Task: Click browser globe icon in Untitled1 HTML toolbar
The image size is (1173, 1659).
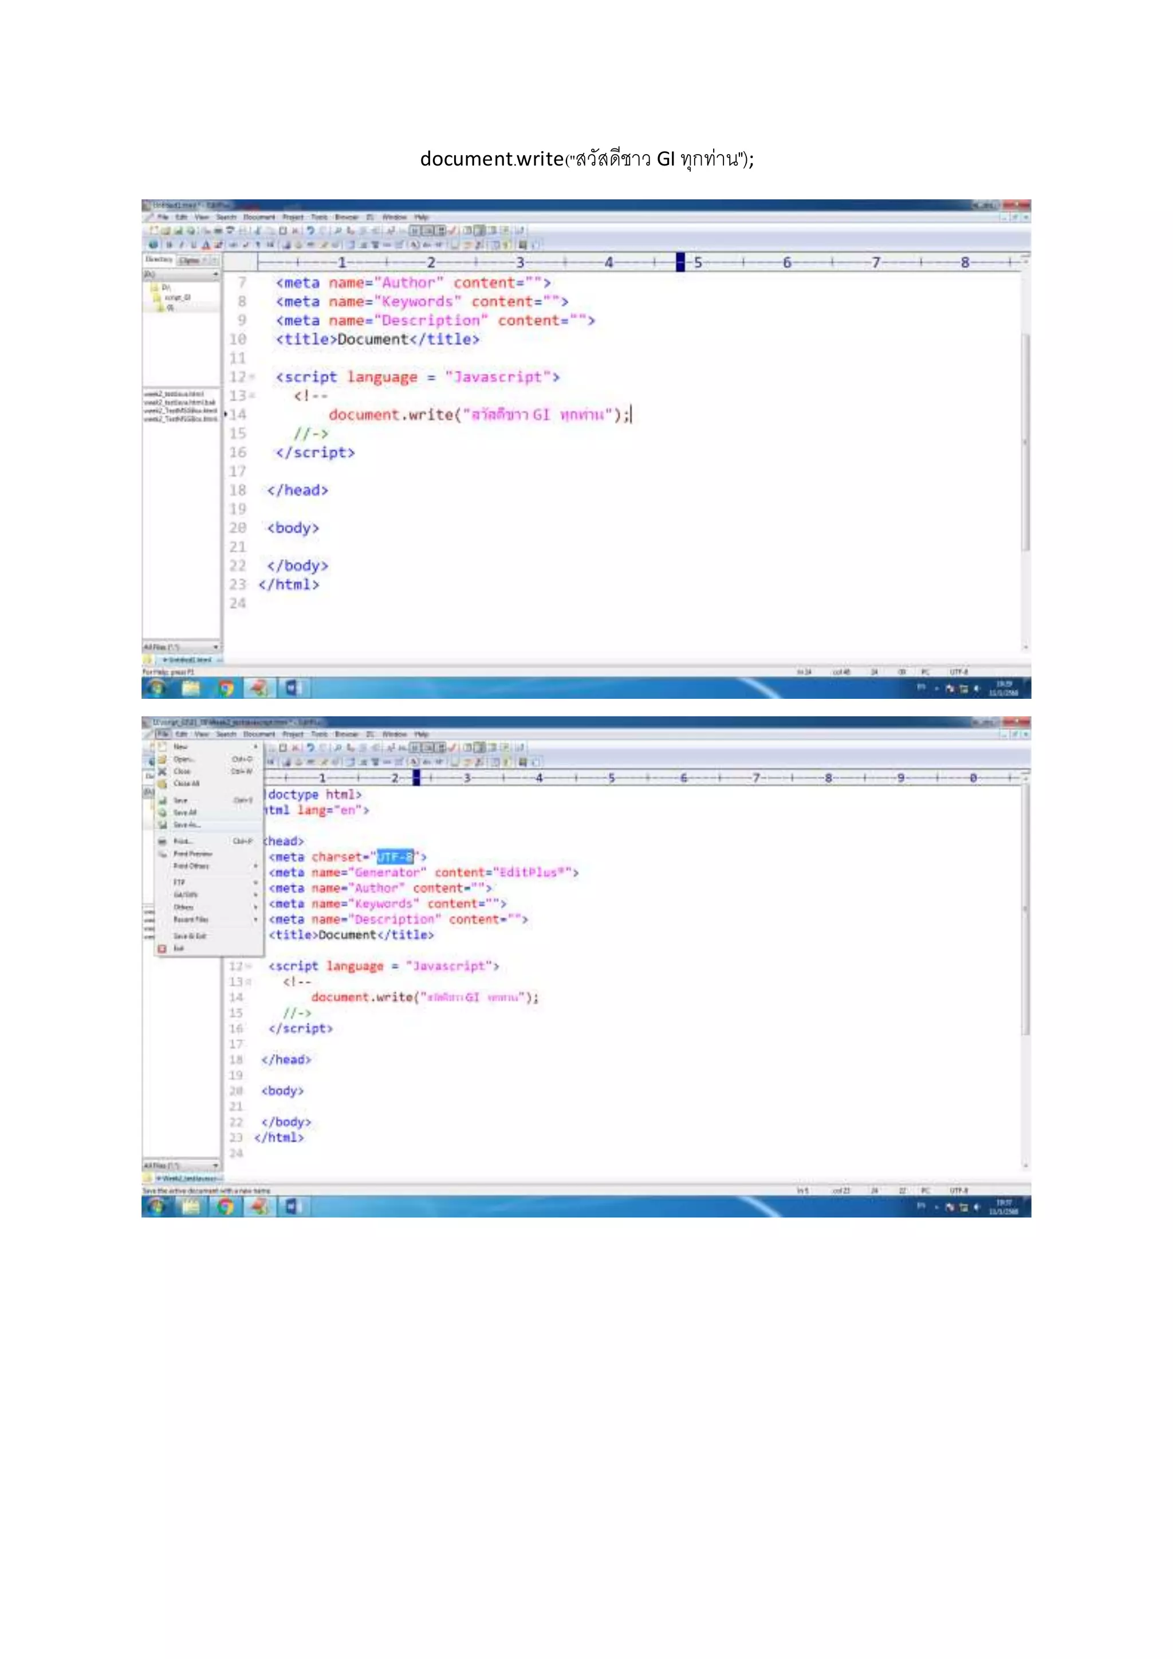Action: [x=152, y=245]
